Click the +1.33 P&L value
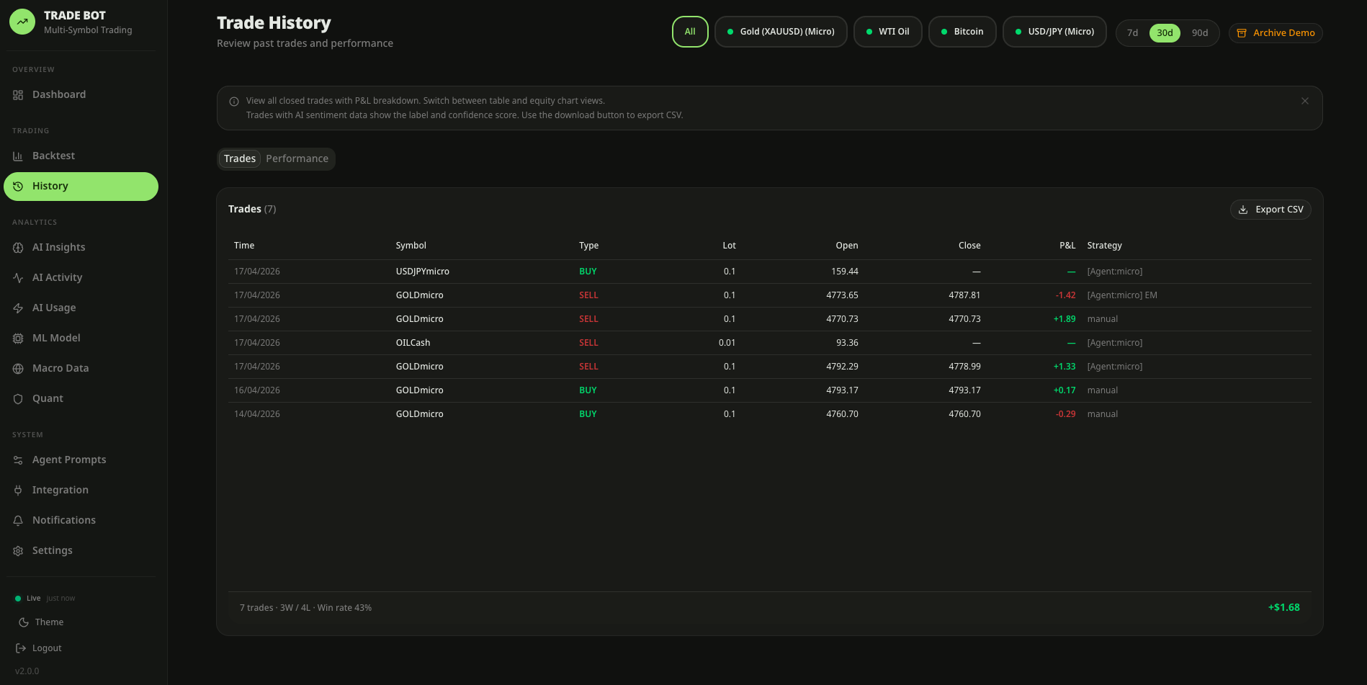Screen dimensions: 1367x685 pos(1065,367)
